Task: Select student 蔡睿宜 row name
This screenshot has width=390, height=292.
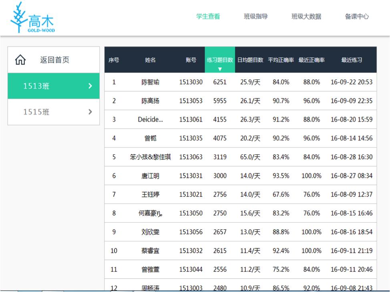Action: click(151, 251)
